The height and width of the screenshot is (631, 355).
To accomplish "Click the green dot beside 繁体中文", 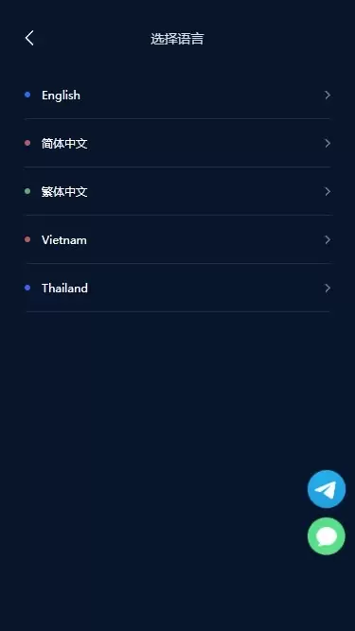I will (x=27, y=191).
